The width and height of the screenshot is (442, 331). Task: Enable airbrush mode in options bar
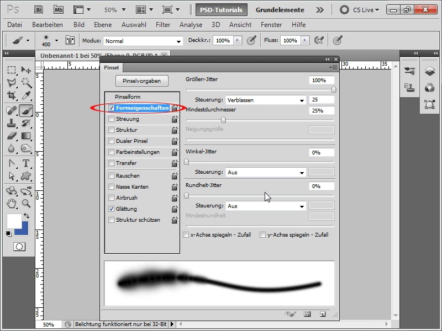319,40
